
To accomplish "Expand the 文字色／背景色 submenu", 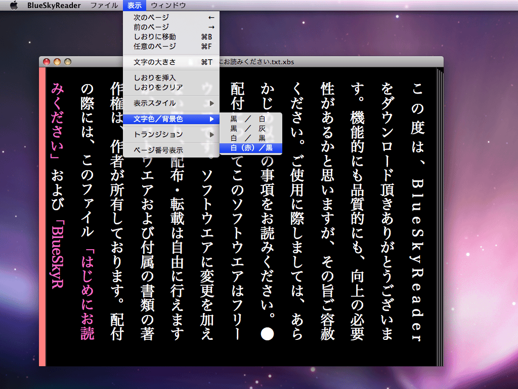I will click(x=171, y=119).
